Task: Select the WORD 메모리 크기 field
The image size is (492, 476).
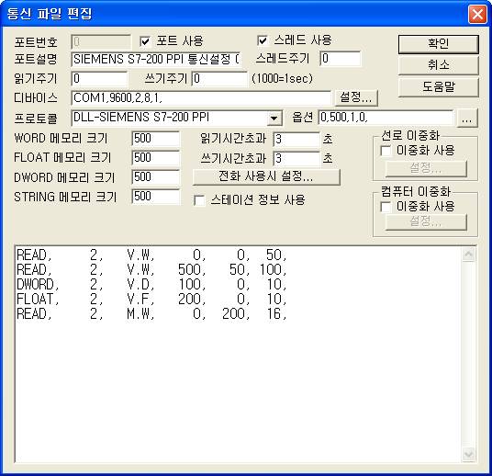Action: pos(156,139)
